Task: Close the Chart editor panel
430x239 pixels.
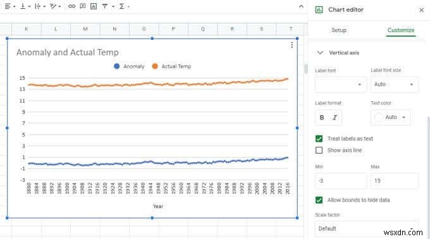Action: tap(422, 10)
